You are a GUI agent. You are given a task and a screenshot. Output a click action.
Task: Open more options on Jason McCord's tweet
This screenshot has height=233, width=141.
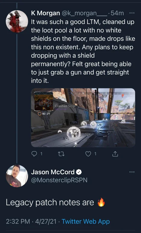[x=132, y=172]
